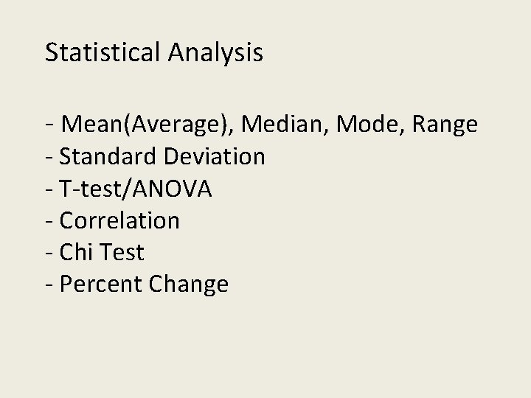Select the word "Range"

(444, 125)
